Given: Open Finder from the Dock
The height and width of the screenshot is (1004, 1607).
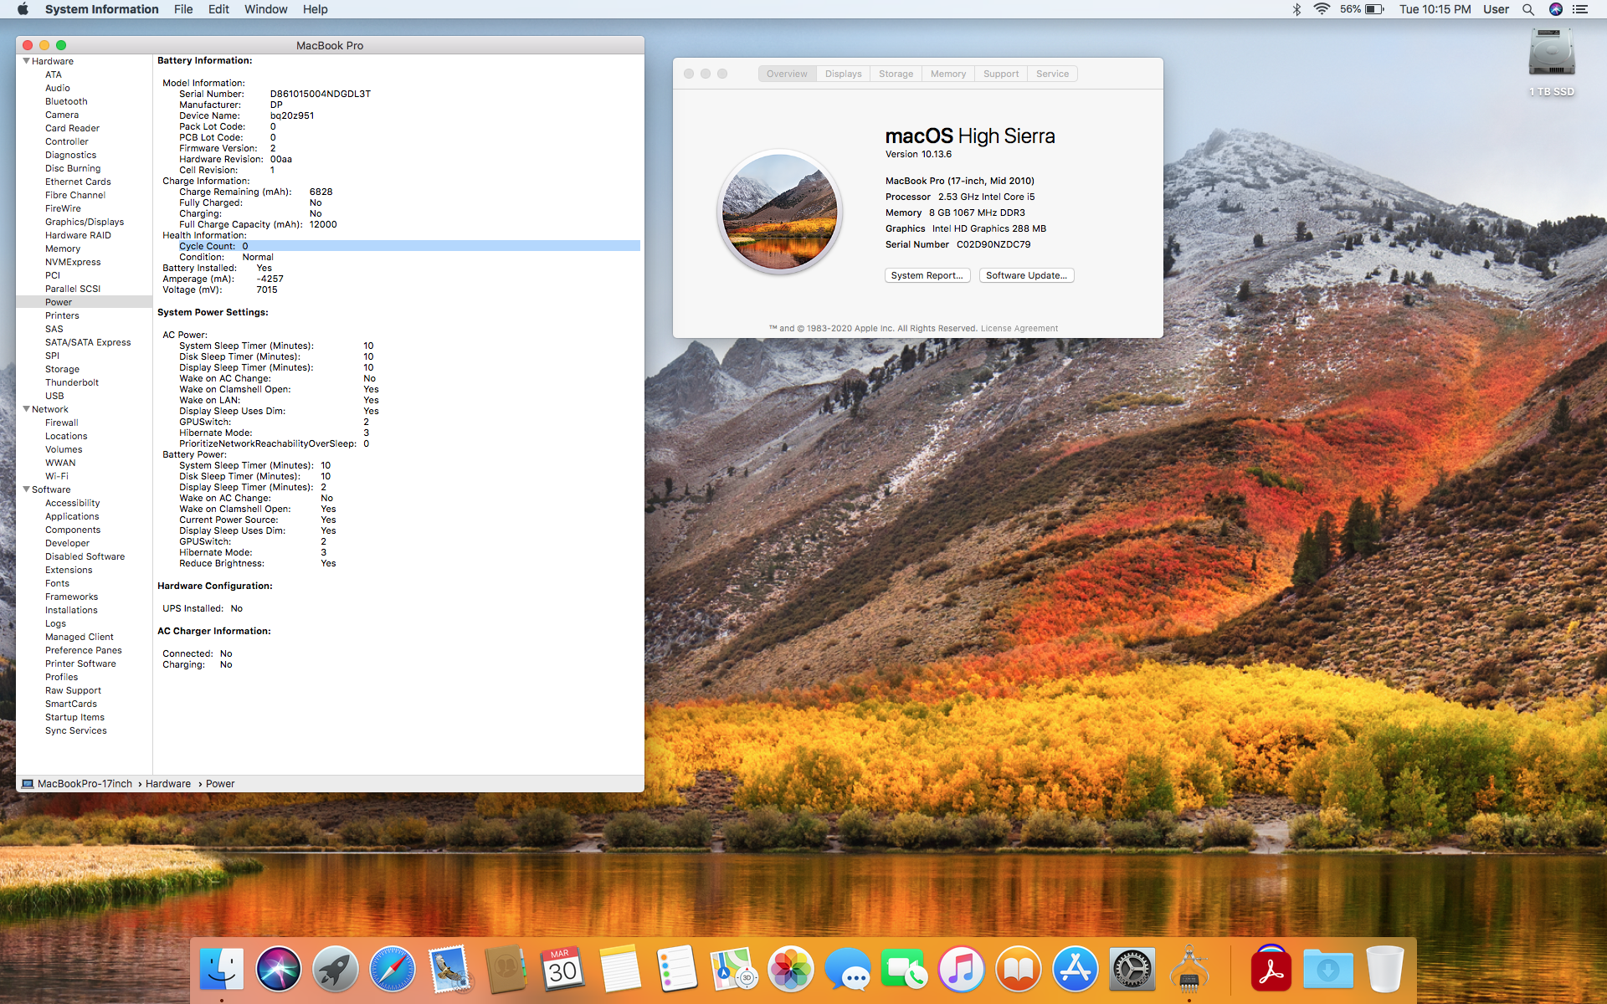Looking at the screenshot, I should 222,970.
